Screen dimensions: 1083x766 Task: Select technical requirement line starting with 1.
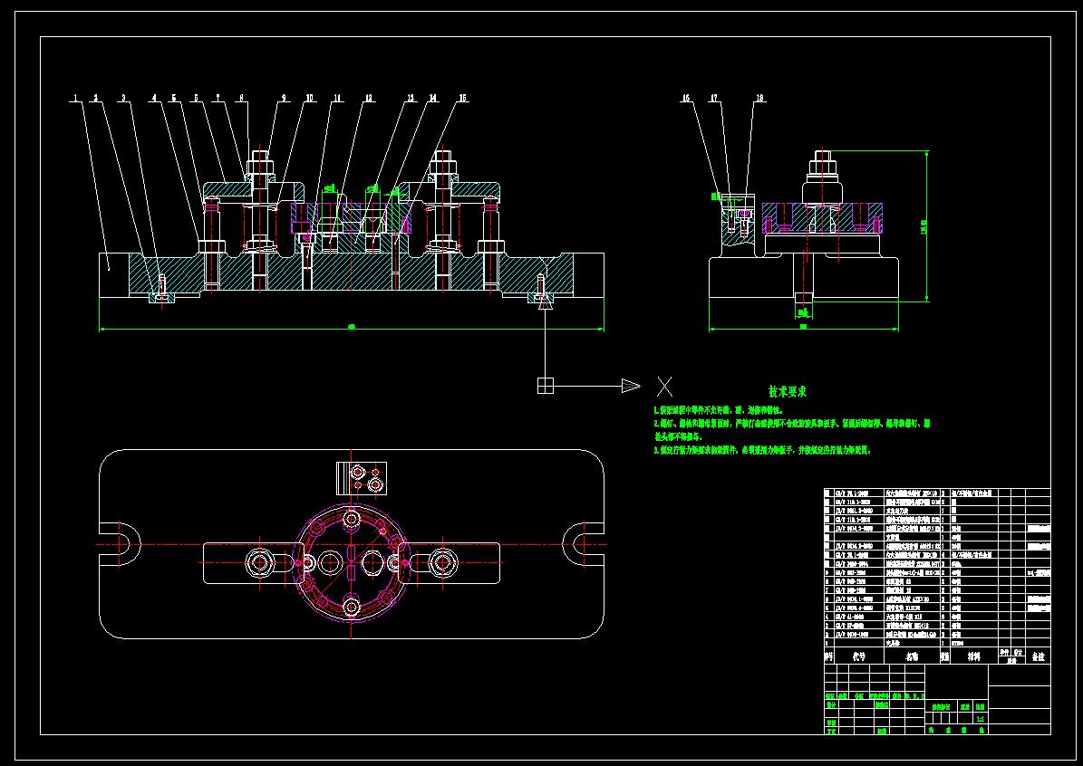pos(719,410)
